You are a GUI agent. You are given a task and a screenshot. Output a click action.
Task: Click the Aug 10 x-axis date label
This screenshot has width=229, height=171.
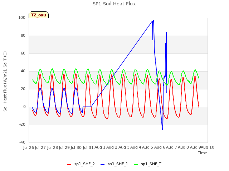pos(208,147)
